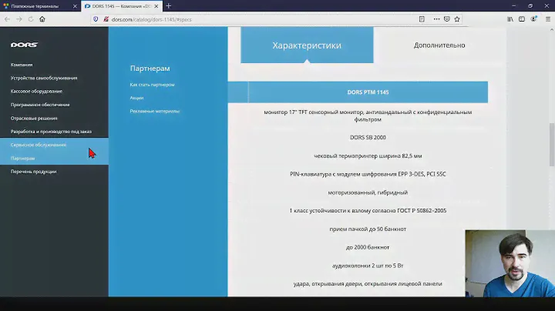The image size is (555, 311).
Task: Go to the browser home page icon
Action: tap(42, 18)
